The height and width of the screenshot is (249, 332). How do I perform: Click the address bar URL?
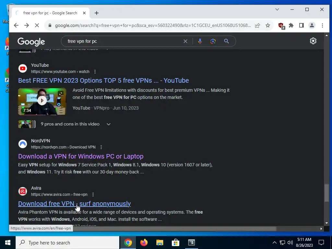(x=153, y=25)
